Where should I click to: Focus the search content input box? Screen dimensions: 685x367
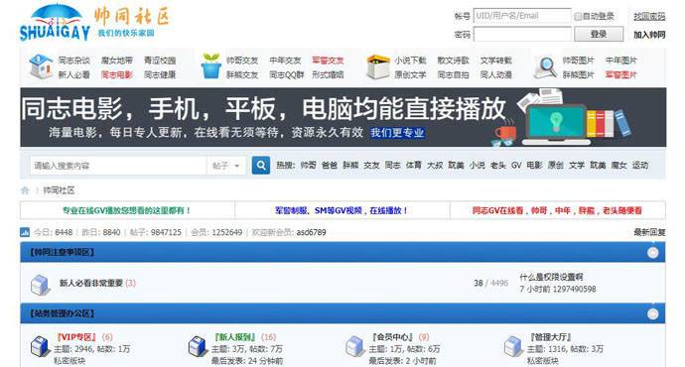[x=118, y=166]
